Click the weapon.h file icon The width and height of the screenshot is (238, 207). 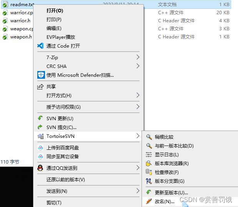pyautogui.click(x=5, y=37)
